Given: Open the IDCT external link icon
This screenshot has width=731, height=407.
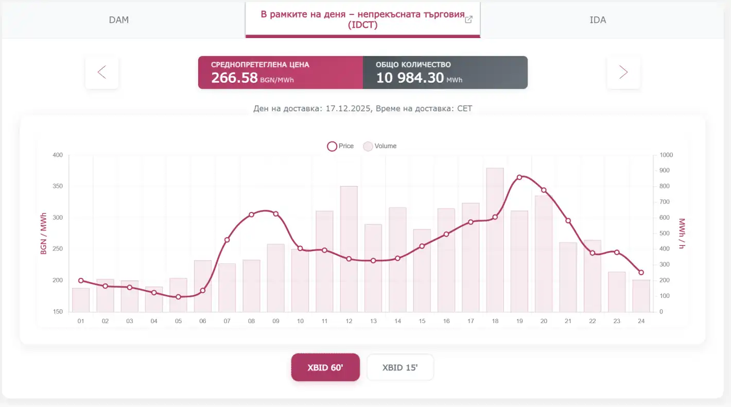Looking at the screenshot, I should (468, 20).
